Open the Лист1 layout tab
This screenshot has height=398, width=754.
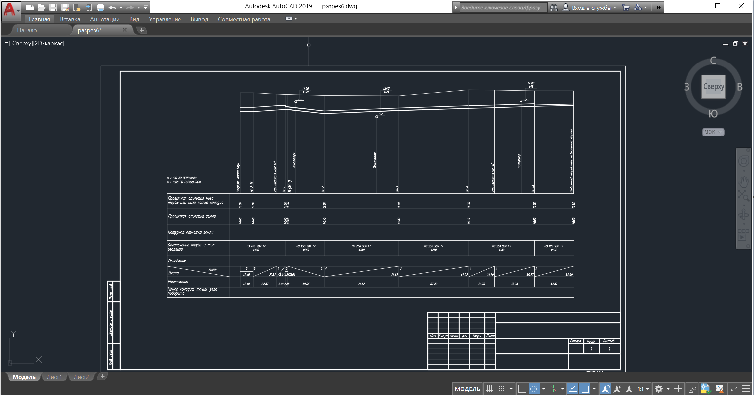(x=54, y=377)
